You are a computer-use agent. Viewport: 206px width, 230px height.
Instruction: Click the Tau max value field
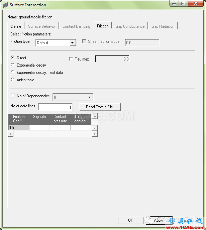pyautogui.click(x=112, y=59)
